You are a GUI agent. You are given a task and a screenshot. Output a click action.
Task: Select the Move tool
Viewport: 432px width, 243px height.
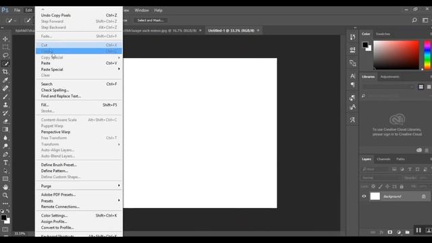[5, 39]
